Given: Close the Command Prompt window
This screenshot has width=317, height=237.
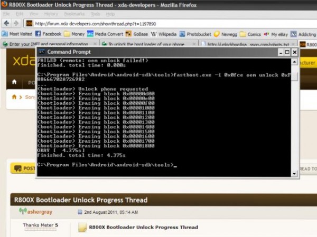Looking at the screenshot, I should [295, 52].
